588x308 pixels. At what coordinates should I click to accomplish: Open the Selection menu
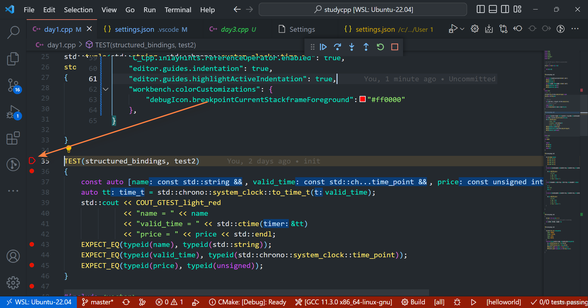pos(78,10)
